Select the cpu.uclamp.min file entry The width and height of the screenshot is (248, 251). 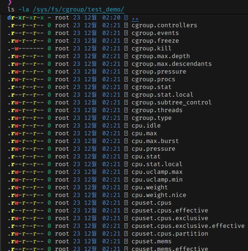(x=157, y=180)
